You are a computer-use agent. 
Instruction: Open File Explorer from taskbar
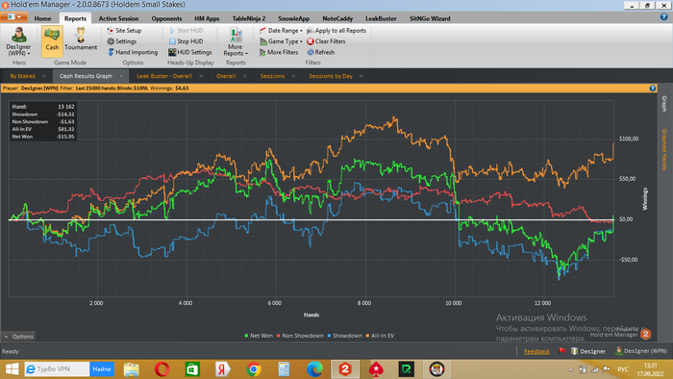pos(132,369)
